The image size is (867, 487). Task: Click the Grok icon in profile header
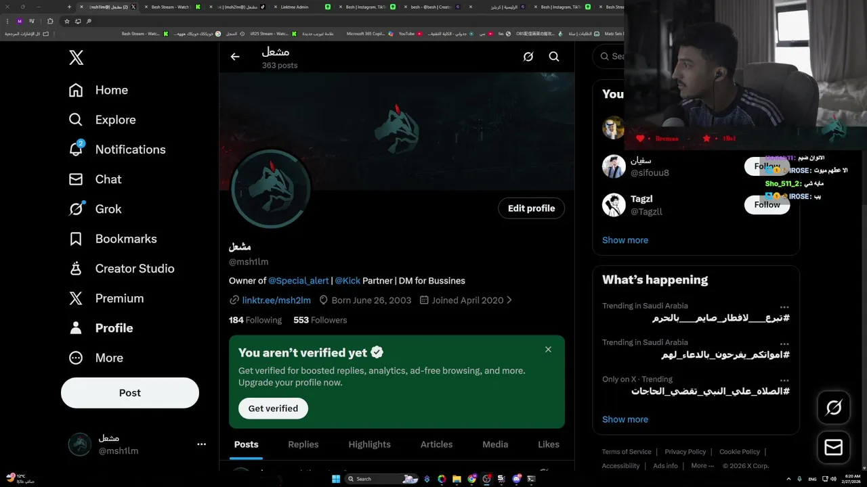pyautogui.click(x=528, y=57)
